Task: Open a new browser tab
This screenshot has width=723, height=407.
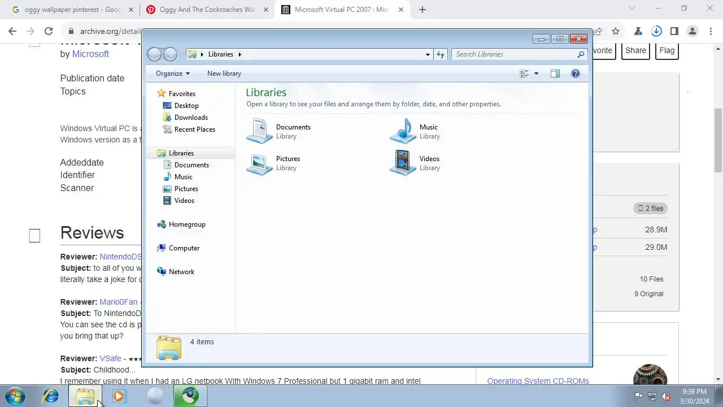Action: click(x=423, y=10)
